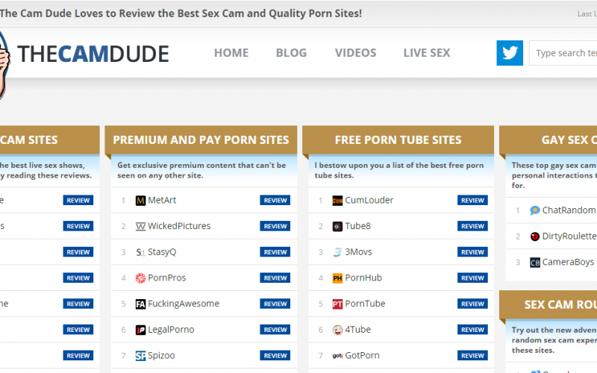The width and height of the screenshot is (597, 373).
Task: Click the FuckingAwesome FA logo icon
Action: (140, 304)
